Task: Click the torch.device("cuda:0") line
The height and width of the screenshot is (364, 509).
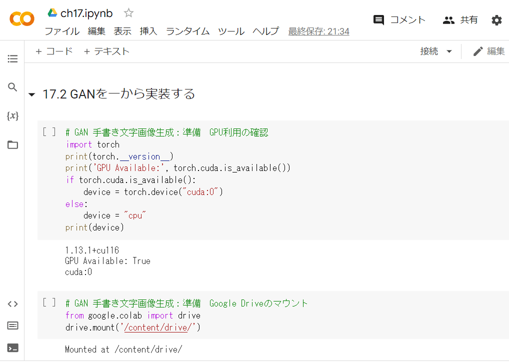Action: coord(153,192)
